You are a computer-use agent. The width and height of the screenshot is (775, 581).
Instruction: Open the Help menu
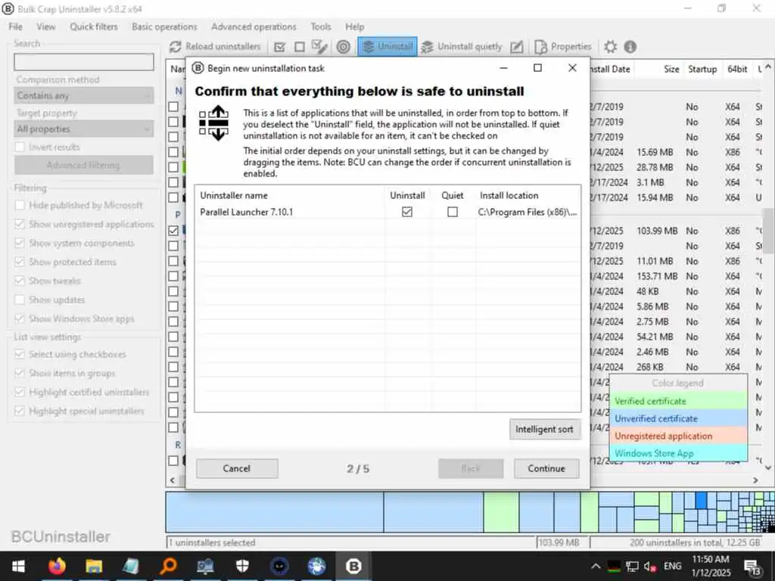point(355,26)
